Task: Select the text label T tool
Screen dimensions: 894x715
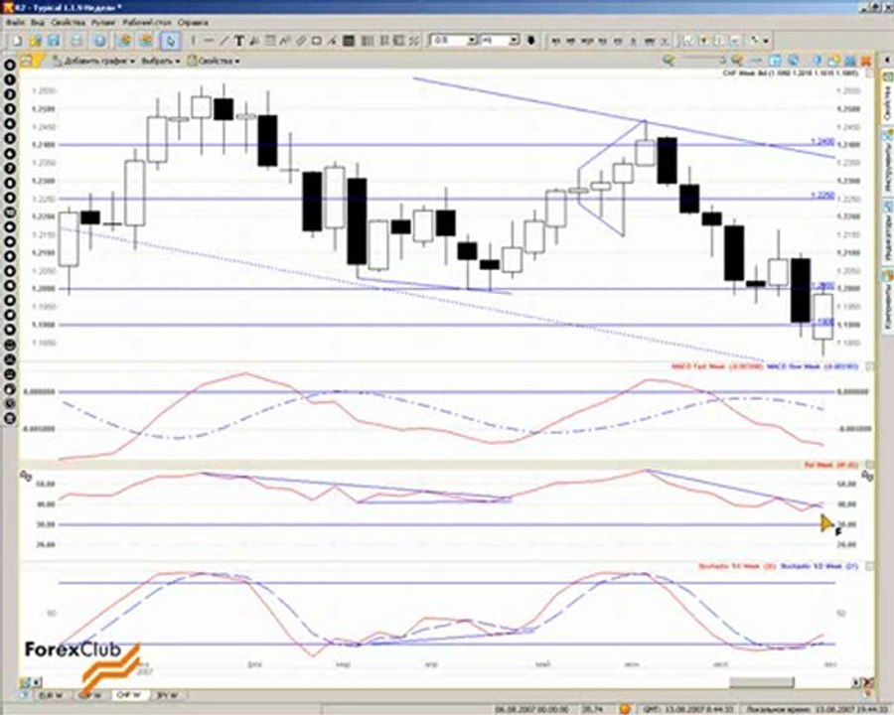Action: pyautogui.click(x=239, y=41)
